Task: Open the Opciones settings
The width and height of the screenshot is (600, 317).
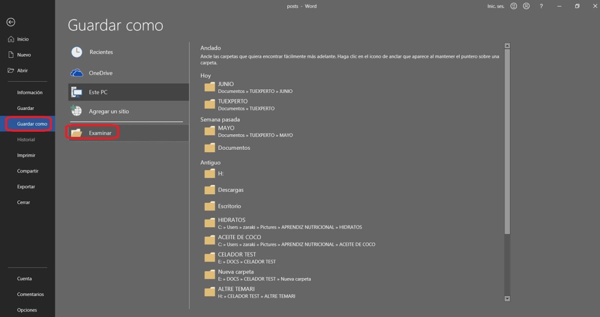Action: [x=27, y=310]
